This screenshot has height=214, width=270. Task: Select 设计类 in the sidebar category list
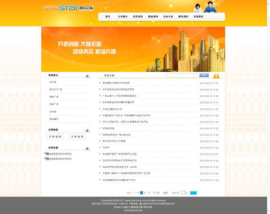pyautogui.click(x=53, y=82)
